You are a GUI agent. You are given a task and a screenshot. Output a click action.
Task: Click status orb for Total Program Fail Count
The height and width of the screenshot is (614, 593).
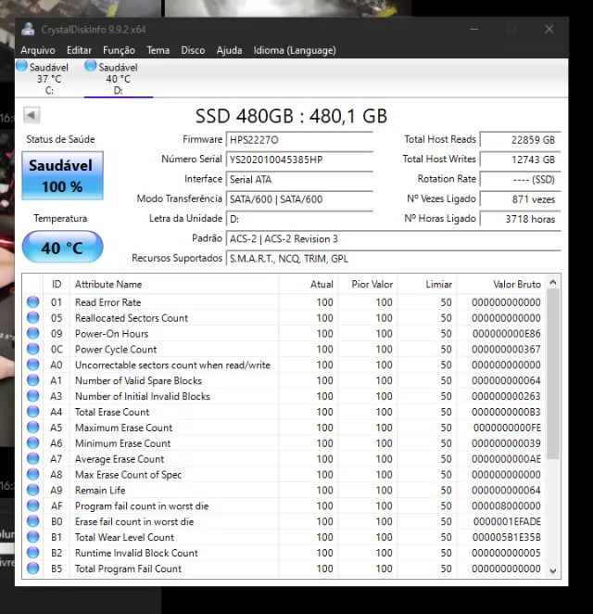point(32,569)
